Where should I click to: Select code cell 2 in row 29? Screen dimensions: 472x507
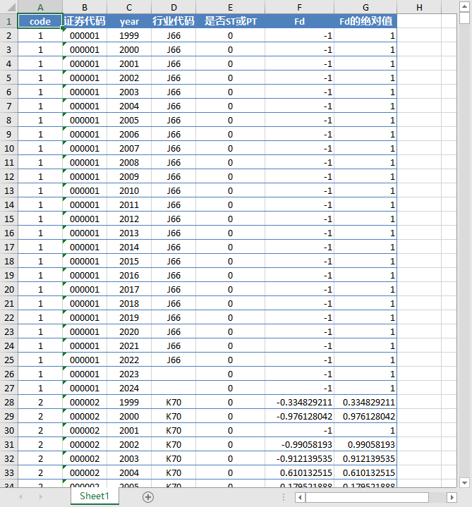pyautogui.click(x=40, y=417)
